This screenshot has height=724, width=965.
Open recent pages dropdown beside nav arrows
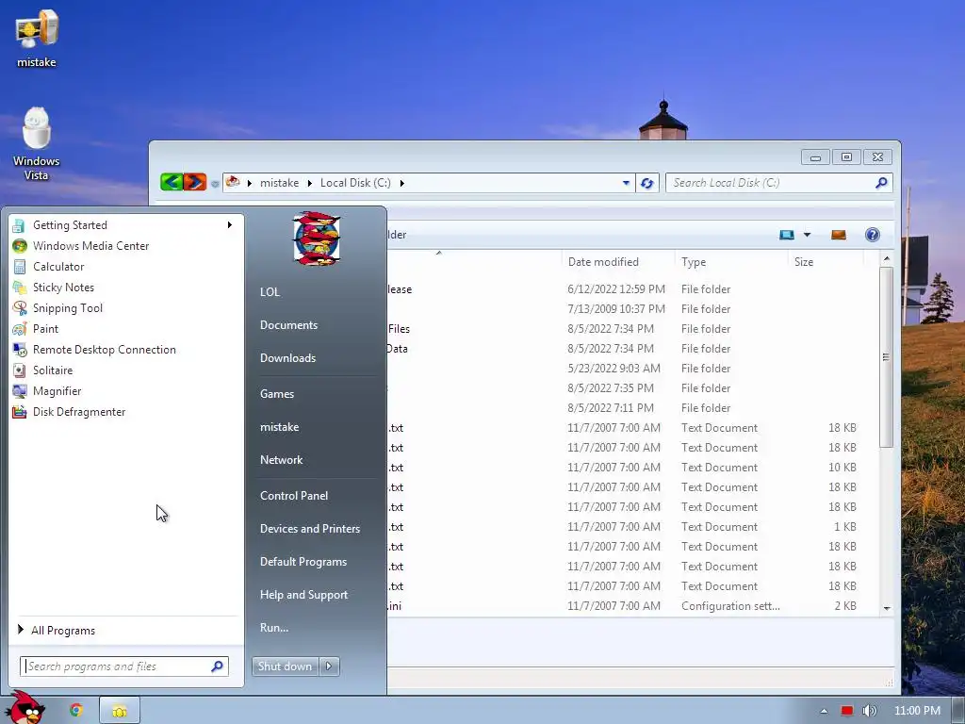pos(214,184)
